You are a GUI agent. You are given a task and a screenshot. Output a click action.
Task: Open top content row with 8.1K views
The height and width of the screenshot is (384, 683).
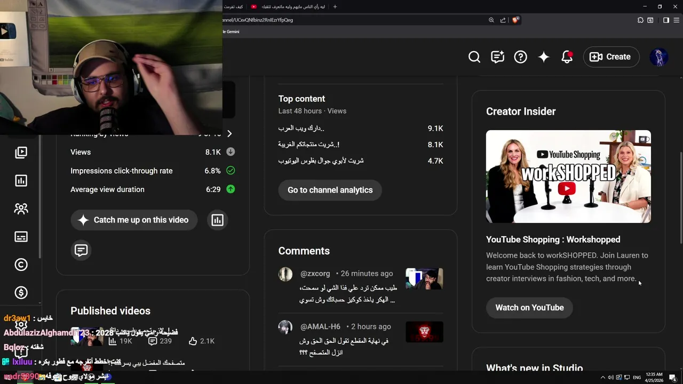tap(361, 145)
